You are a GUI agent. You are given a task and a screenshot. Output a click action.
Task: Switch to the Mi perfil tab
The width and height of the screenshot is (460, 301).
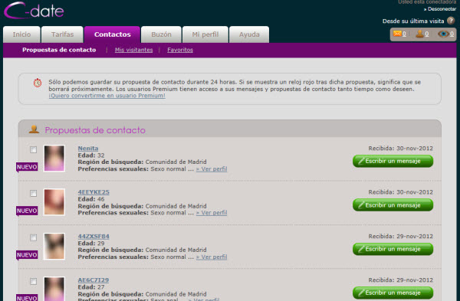pyautogui.click(x=205, y=34)
